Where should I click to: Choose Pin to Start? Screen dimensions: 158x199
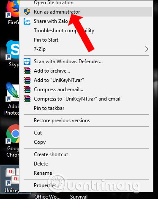[86, 40]
